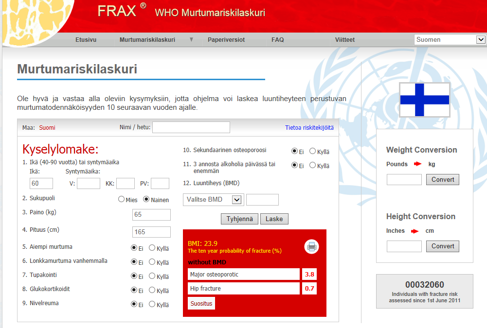Click the Hip fracture value 0.7
Screen dimensions: 487x328
[x=309, y=288]
